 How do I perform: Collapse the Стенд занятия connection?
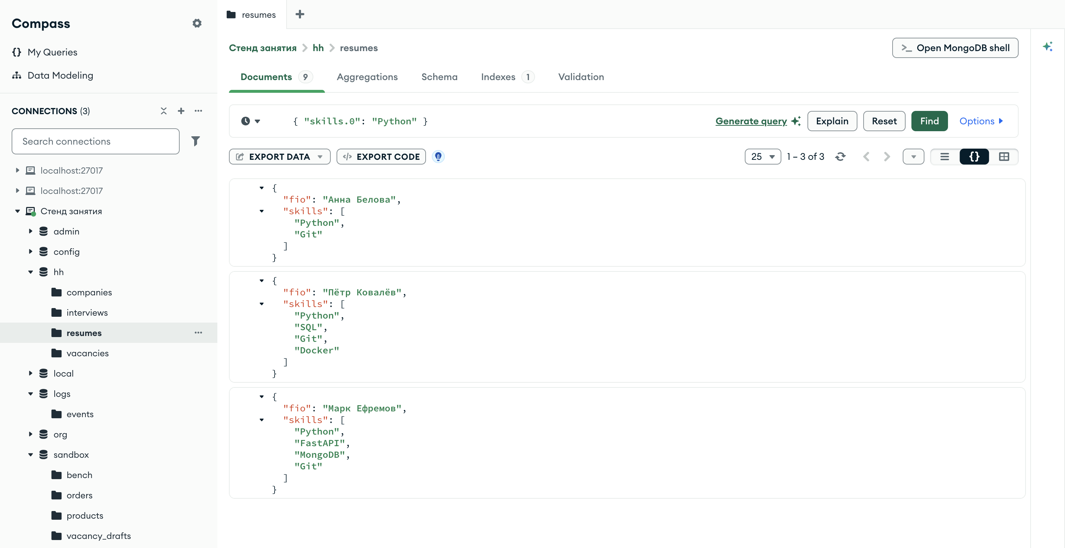point(17,211)
